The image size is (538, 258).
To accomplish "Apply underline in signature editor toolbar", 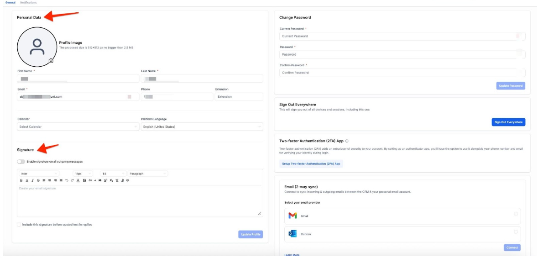I will click(x=26, y=180).
